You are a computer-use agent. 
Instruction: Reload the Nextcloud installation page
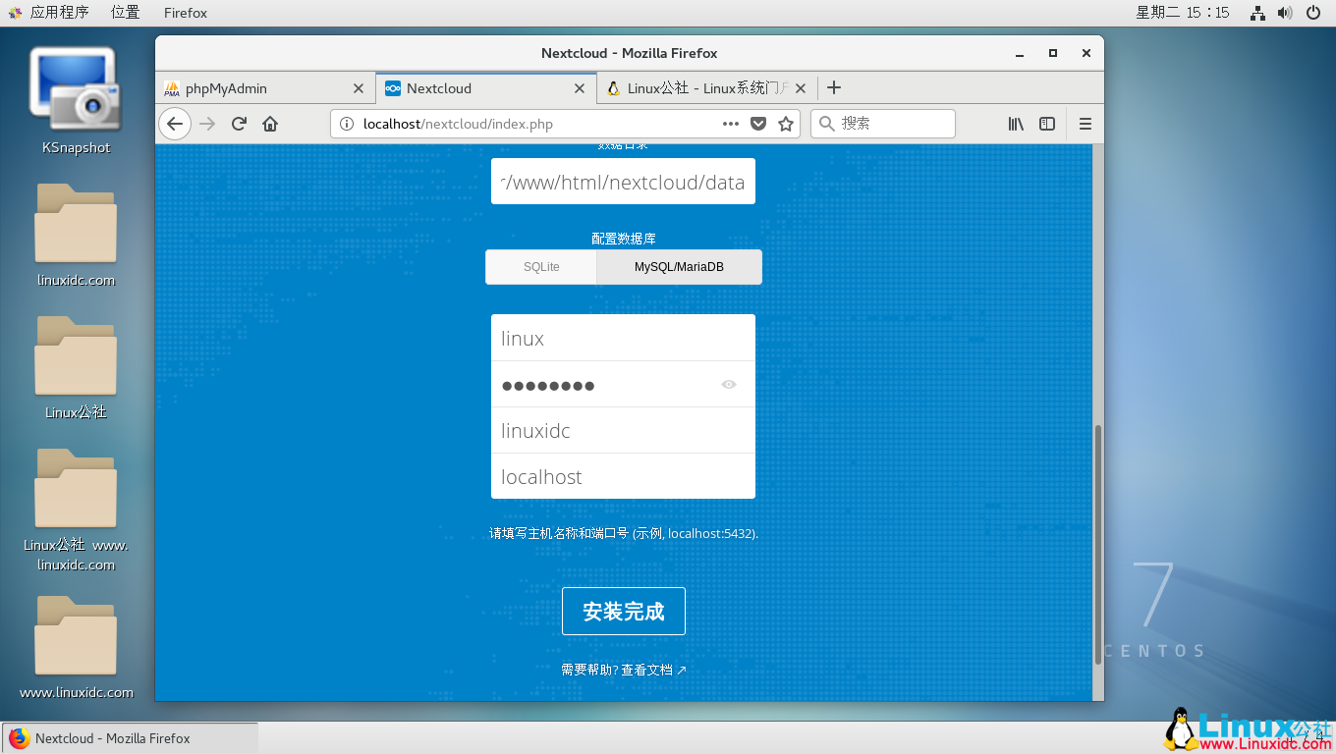point(239,124)
